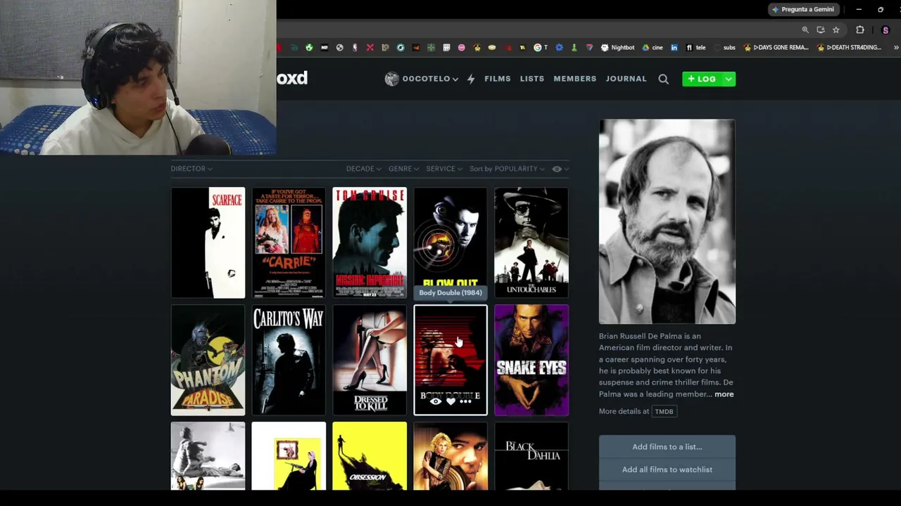Click the Pregunta a Gemini button

tap(802, 9)
